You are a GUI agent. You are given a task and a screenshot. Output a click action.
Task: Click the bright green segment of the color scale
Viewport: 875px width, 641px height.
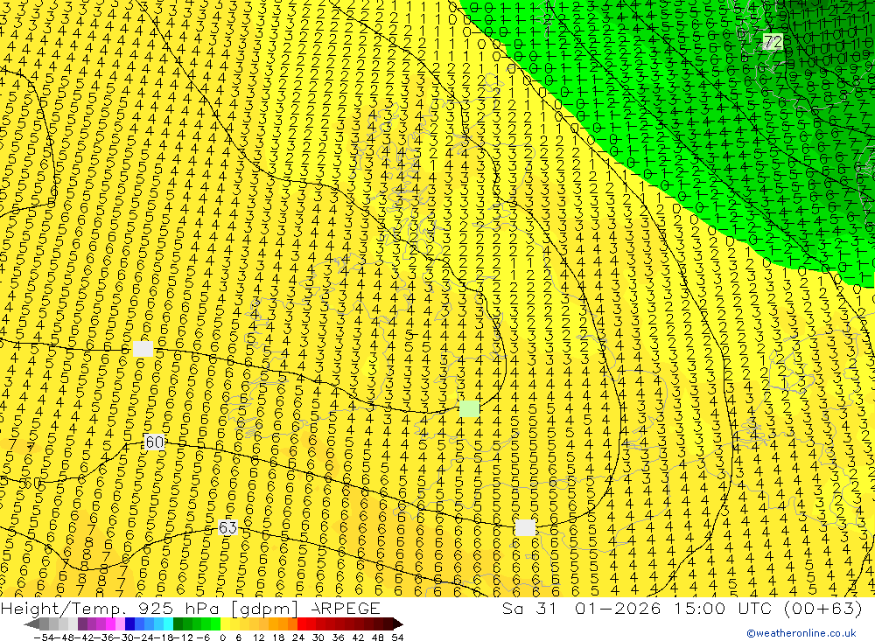tap(216, 624)
